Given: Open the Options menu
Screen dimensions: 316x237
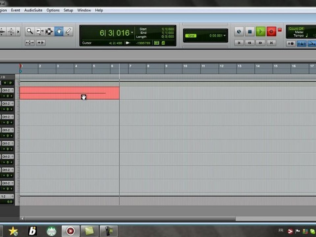Looking at the screenshot, I should point(53,10).
